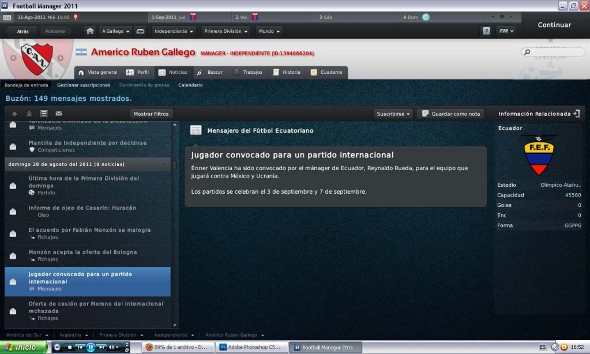Click the envelope icon in inbox toolbar
Image resolution: width=590 pixels, height=354 pixels.
pyautogui.click(x=59, y=114)
